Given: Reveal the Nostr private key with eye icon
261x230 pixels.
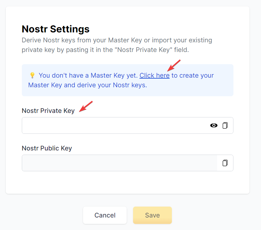Looking at the screenshot, I should click(214, 125).
